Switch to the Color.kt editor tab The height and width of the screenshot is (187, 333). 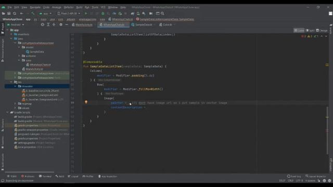click(167, 24)
